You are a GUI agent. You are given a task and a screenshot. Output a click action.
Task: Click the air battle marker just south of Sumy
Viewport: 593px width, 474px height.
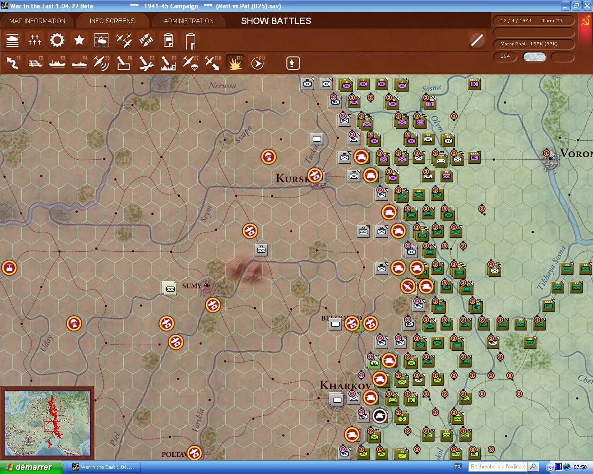(213, 305)
